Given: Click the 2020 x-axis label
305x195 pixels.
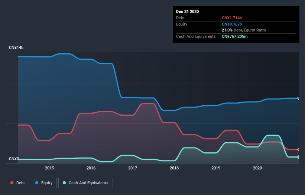Looking at the screenshot, I should (257, 168).
